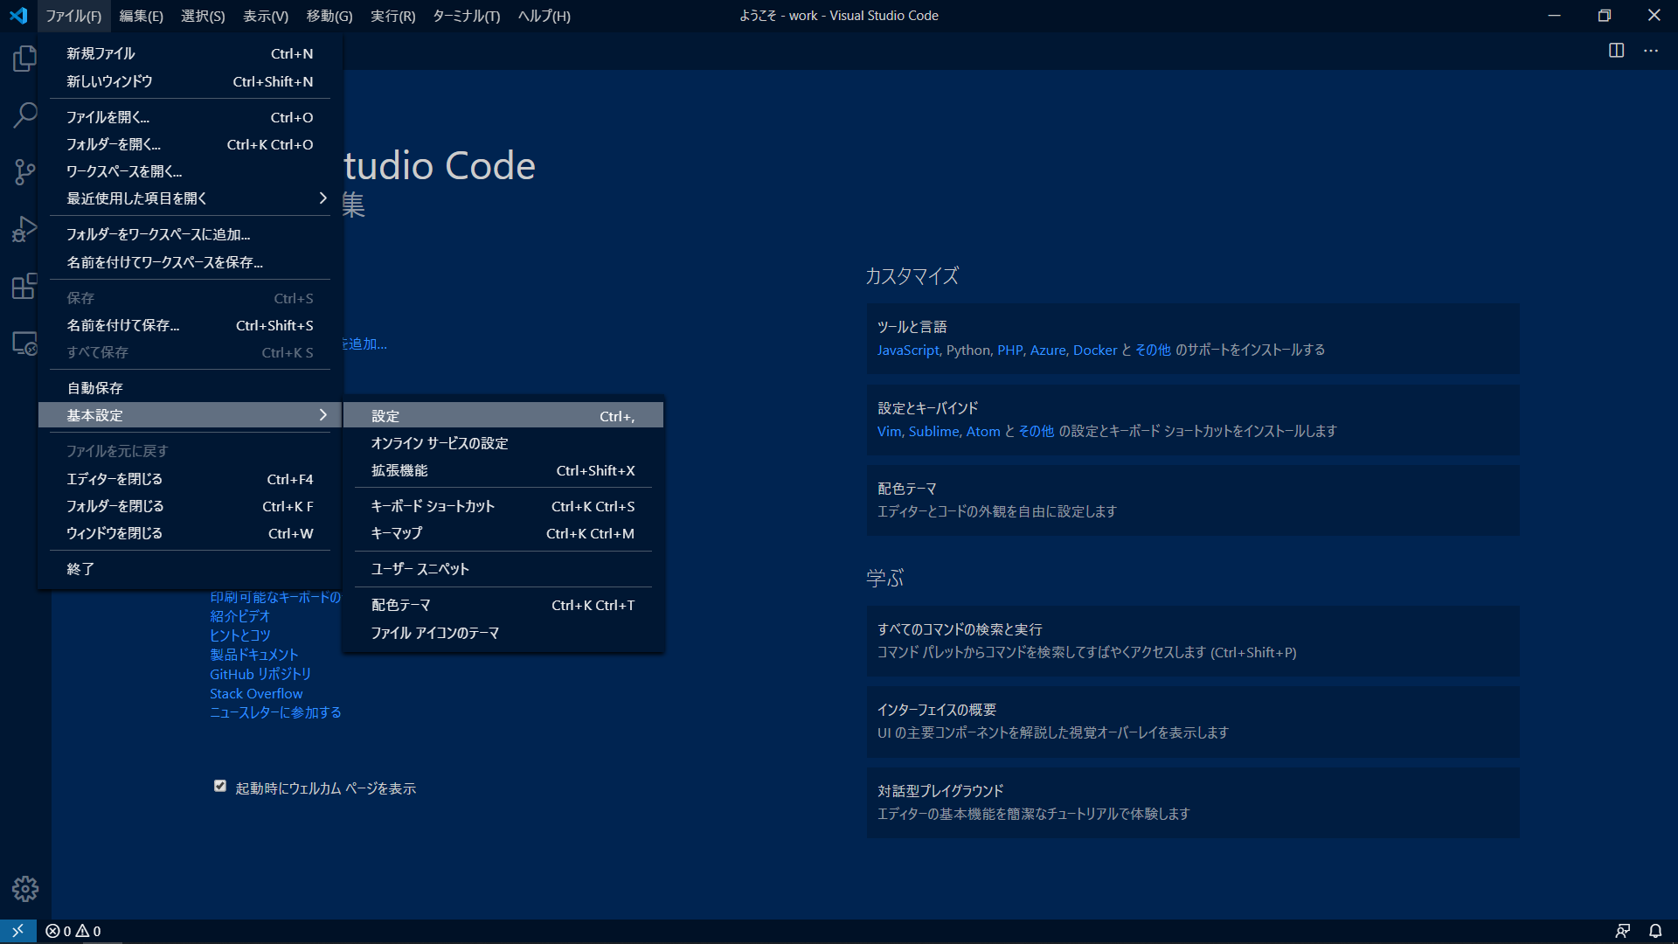1678x944 pixels.
Task: Click the errors and warnings counter in the status bar
Action: [x=73, y=931]
